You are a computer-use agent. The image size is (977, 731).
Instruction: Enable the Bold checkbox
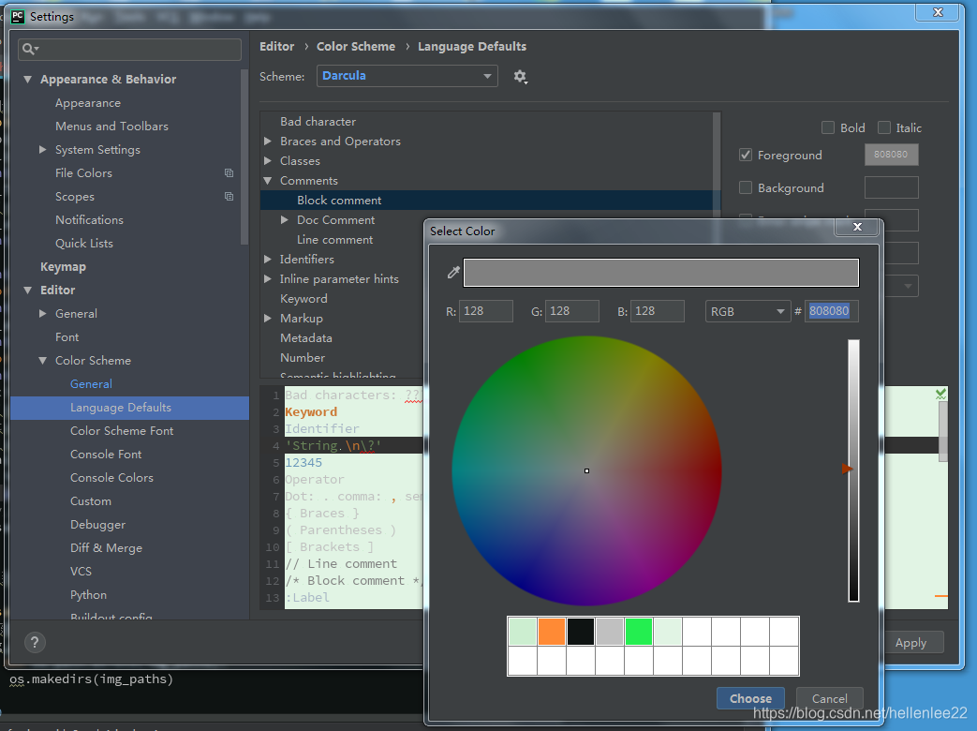[828, 127]
